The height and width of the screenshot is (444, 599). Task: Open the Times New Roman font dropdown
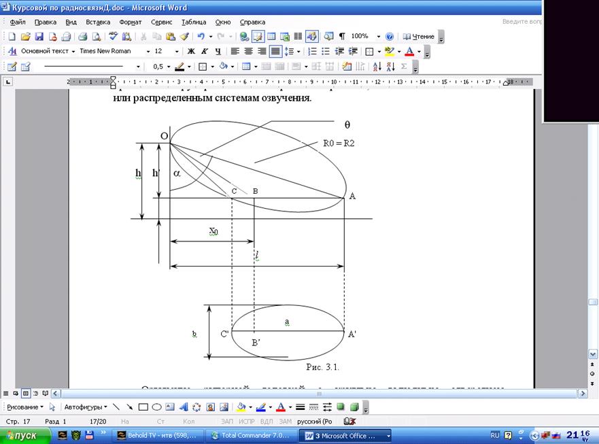(148, 52)
